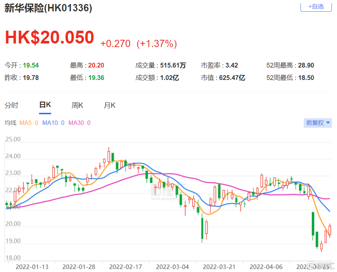This screenshot has height=272, width=337.
Task: Open 前复权 adjustment dropdown
Action: point(318,123)
